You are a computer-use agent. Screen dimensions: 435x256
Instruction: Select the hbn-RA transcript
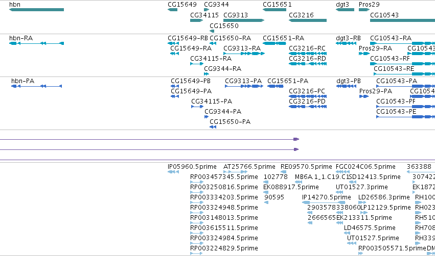pos(36,43)
